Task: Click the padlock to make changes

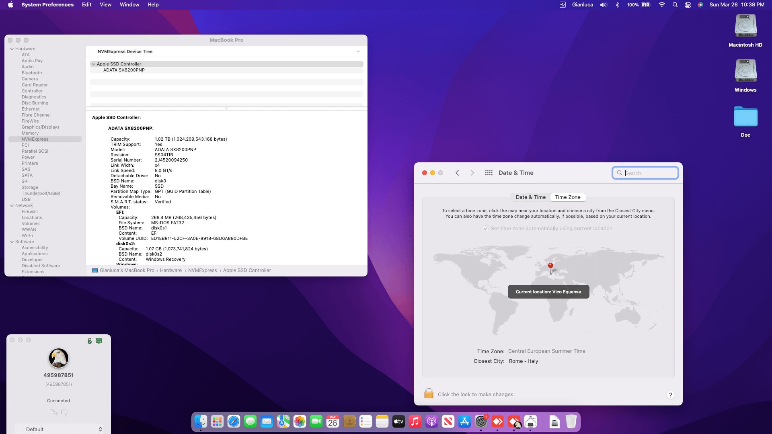Action: (x=429, y=394)
